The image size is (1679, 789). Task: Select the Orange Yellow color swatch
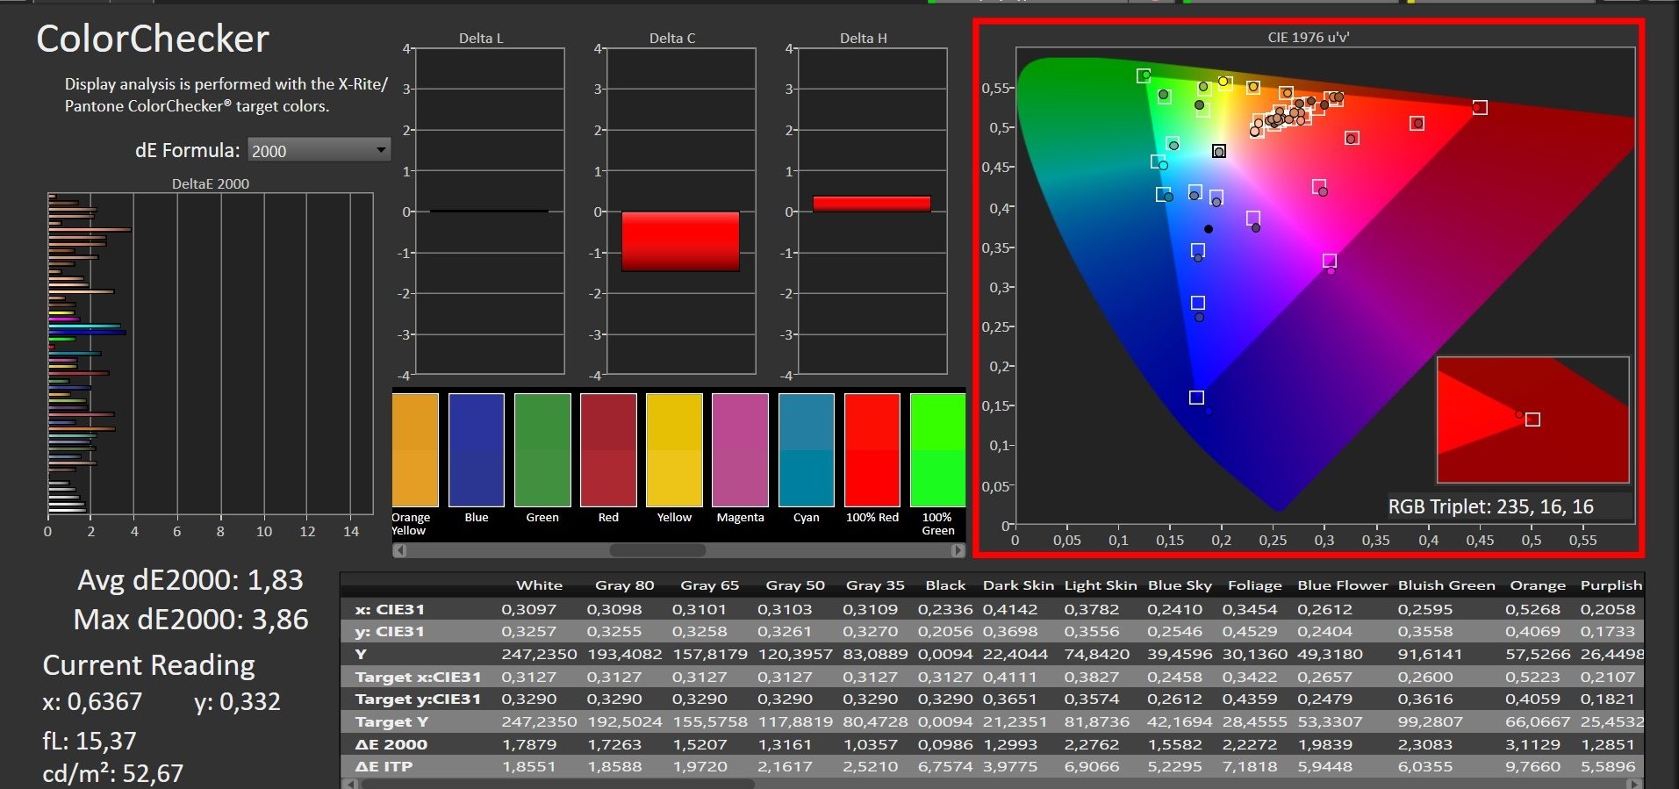coord(415,450)
